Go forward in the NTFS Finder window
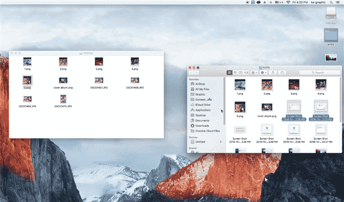The width and height of the screenshot is (344, 202). click(196, 72)
